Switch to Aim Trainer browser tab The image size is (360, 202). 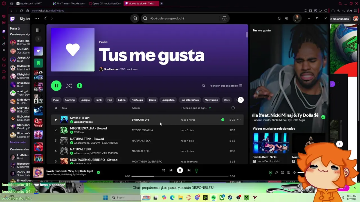click(x=69, y=3)
